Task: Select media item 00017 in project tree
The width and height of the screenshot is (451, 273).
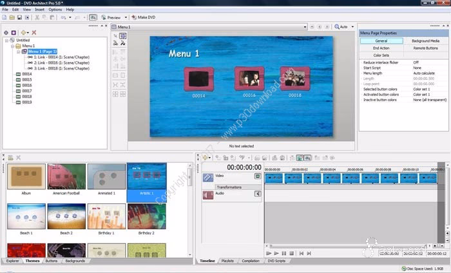Action: 24,91
